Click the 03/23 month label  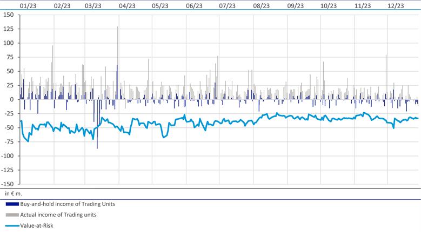tap(93, 5)
